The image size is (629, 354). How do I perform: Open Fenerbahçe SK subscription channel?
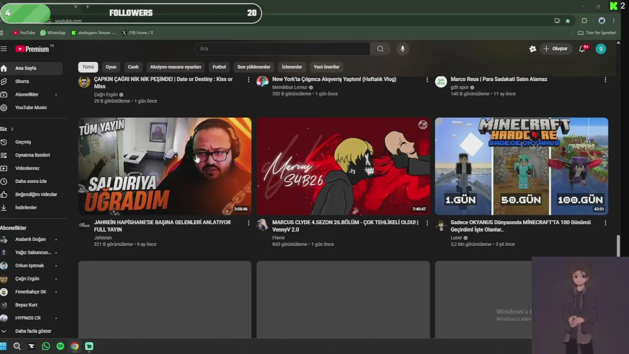pyautogui.click(x=31, y=292)
